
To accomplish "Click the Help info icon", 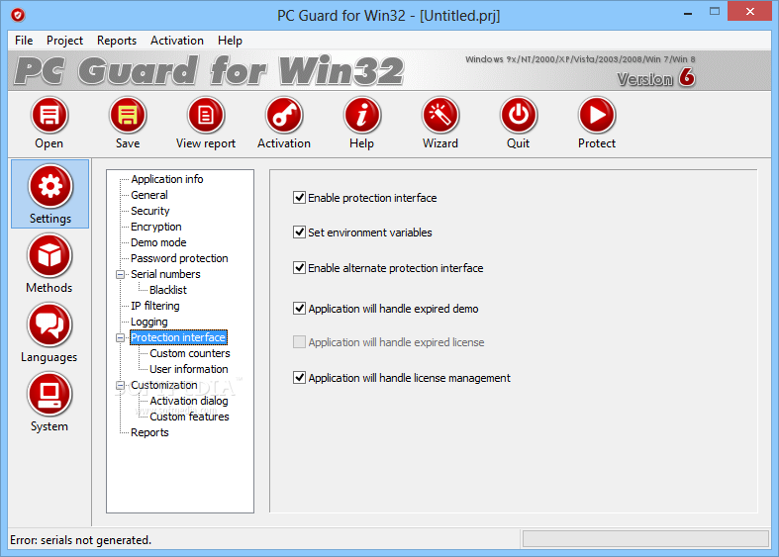I will pyautogui.click(x=361, y=116).
